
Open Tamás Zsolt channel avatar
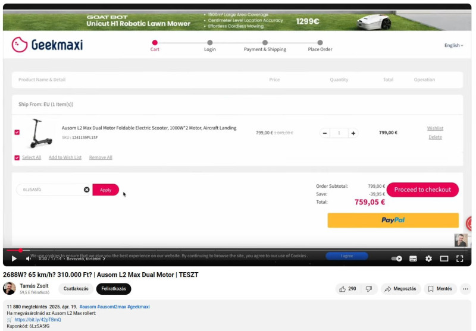(10, 289)
